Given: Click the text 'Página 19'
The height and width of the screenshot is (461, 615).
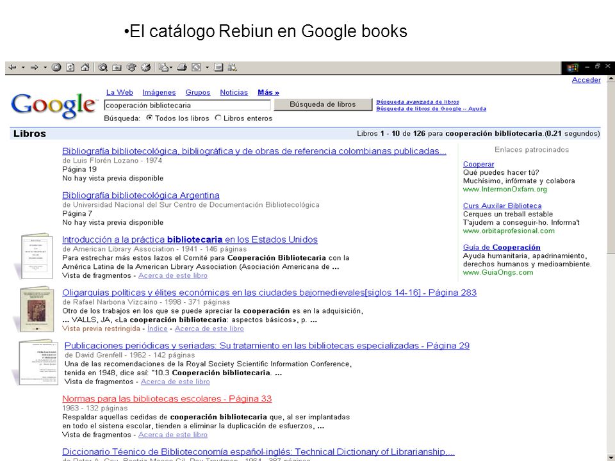Looking at the screenshot, I should tap(79, 169).
